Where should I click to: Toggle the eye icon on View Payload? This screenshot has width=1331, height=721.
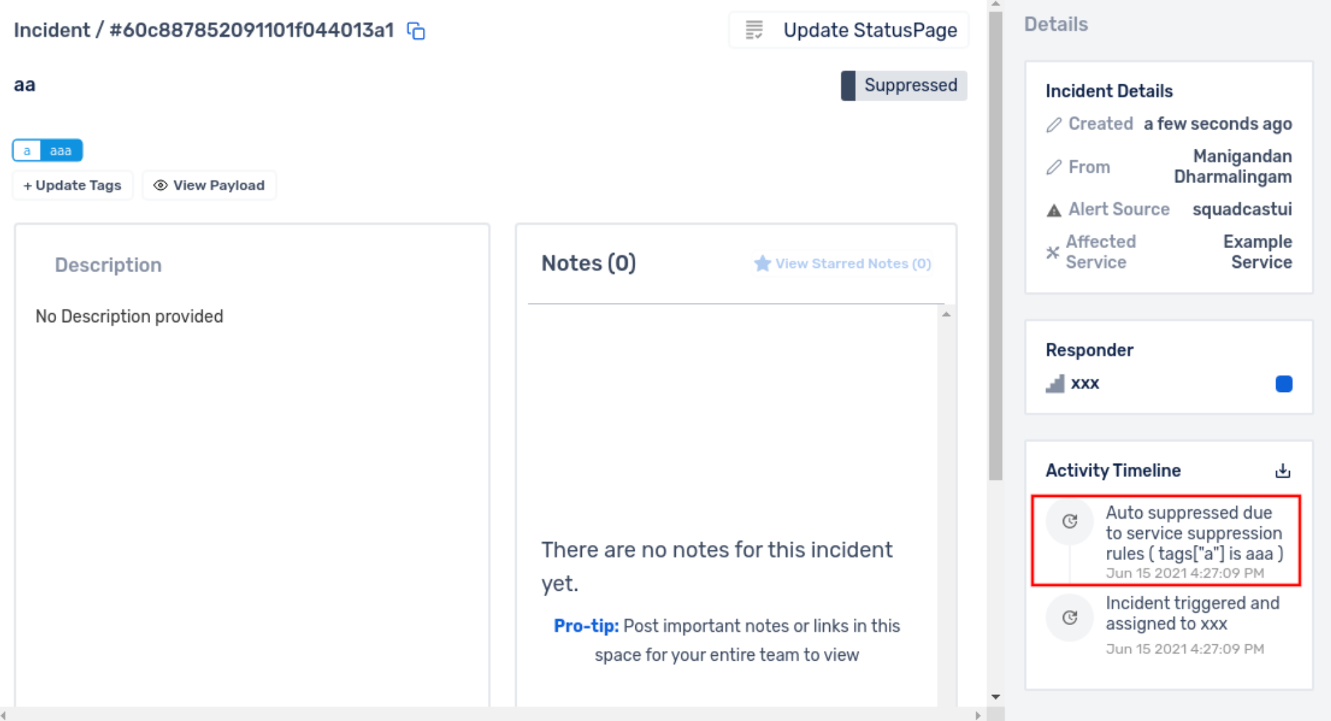[x=160, y=185]
